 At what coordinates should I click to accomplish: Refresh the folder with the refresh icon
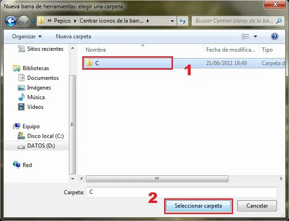click(x=183, y=21)
